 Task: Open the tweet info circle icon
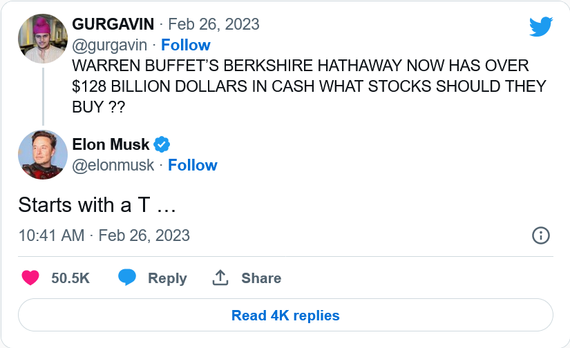coord(540,235)
